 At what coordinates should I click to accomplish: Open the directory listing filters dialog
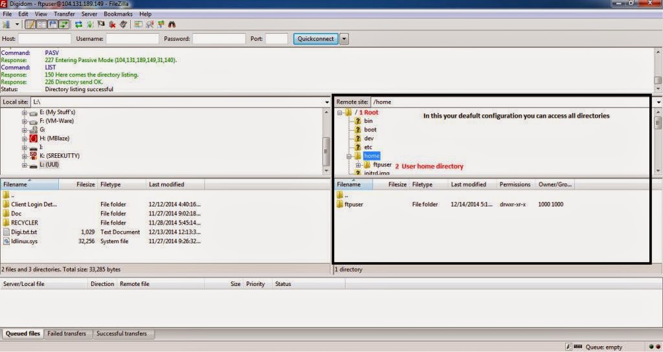139,25
